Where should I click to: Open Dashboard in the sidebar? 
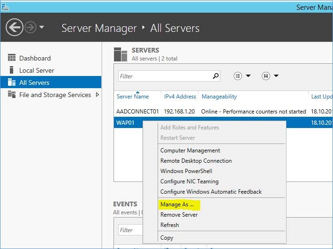(35, 58)
